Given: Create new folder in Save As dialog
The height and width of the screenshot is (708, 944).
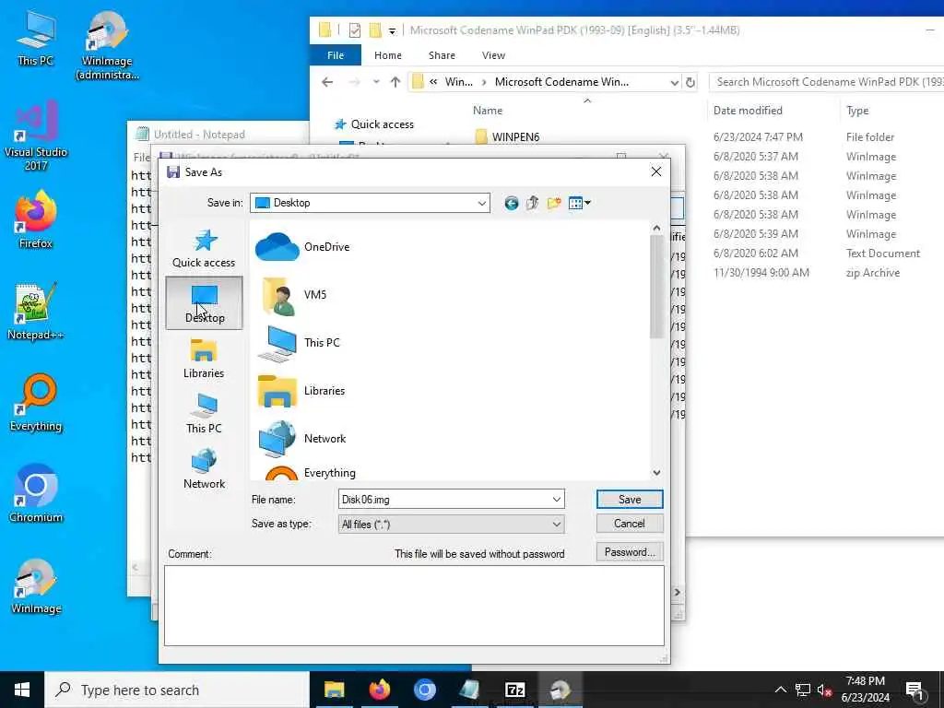Looking at the screenshot, I should coord(554,203).
